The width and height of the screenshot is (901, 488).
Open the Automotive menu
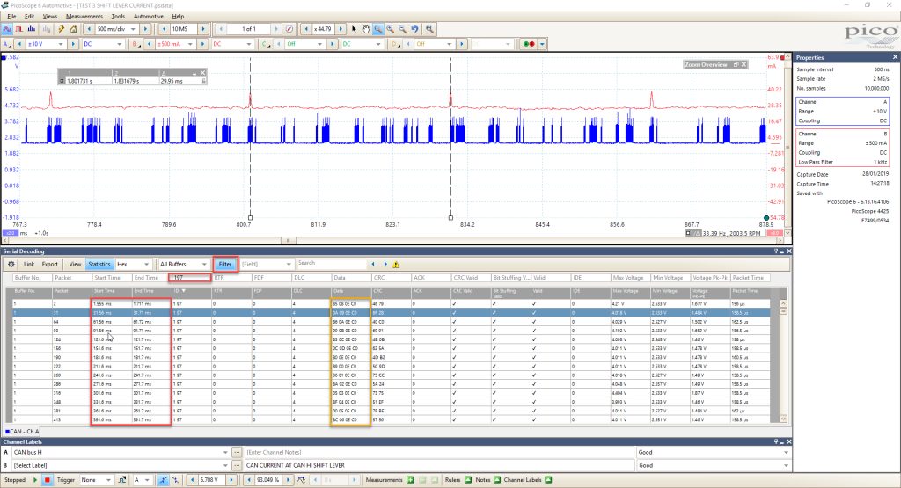pos(148,17)
